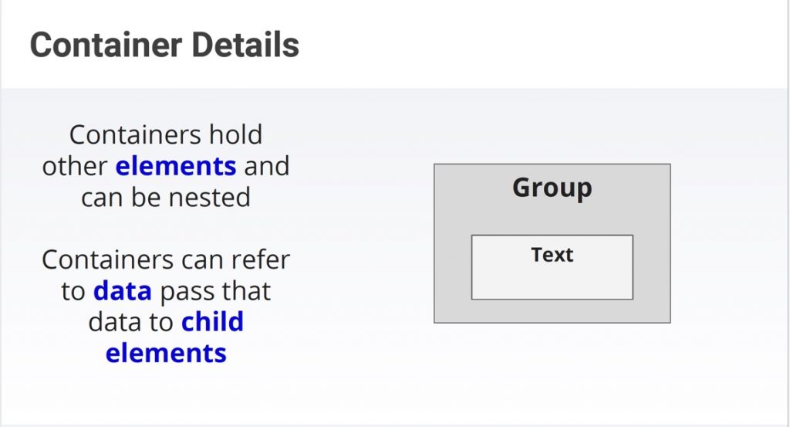Select the "Group" label in diagram

coord(552,188)
